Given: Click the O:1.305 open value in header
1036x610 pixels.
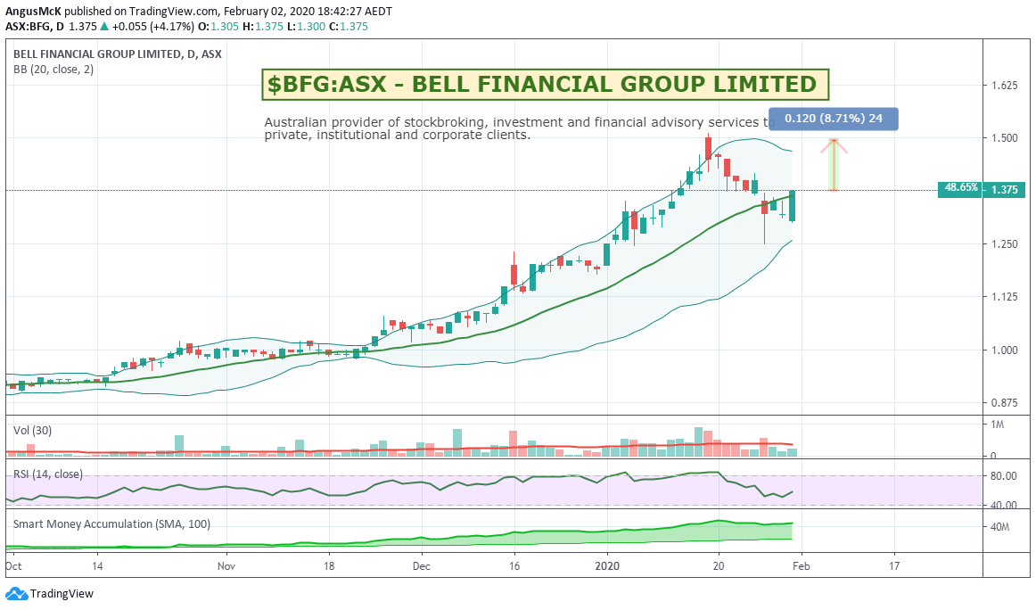Looking at the screenshot, I should tap(218, 27).
